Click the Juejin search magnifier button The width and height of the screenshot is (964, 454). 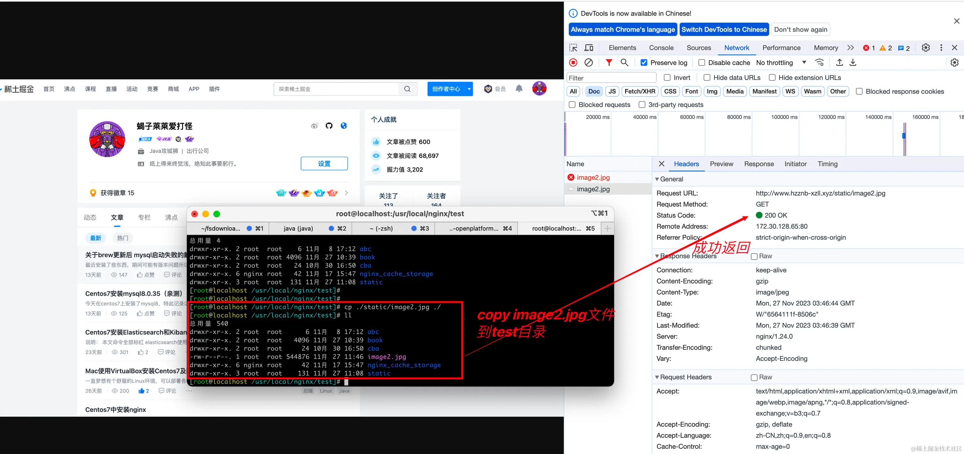pyautogui.click(x=407, y=89)
